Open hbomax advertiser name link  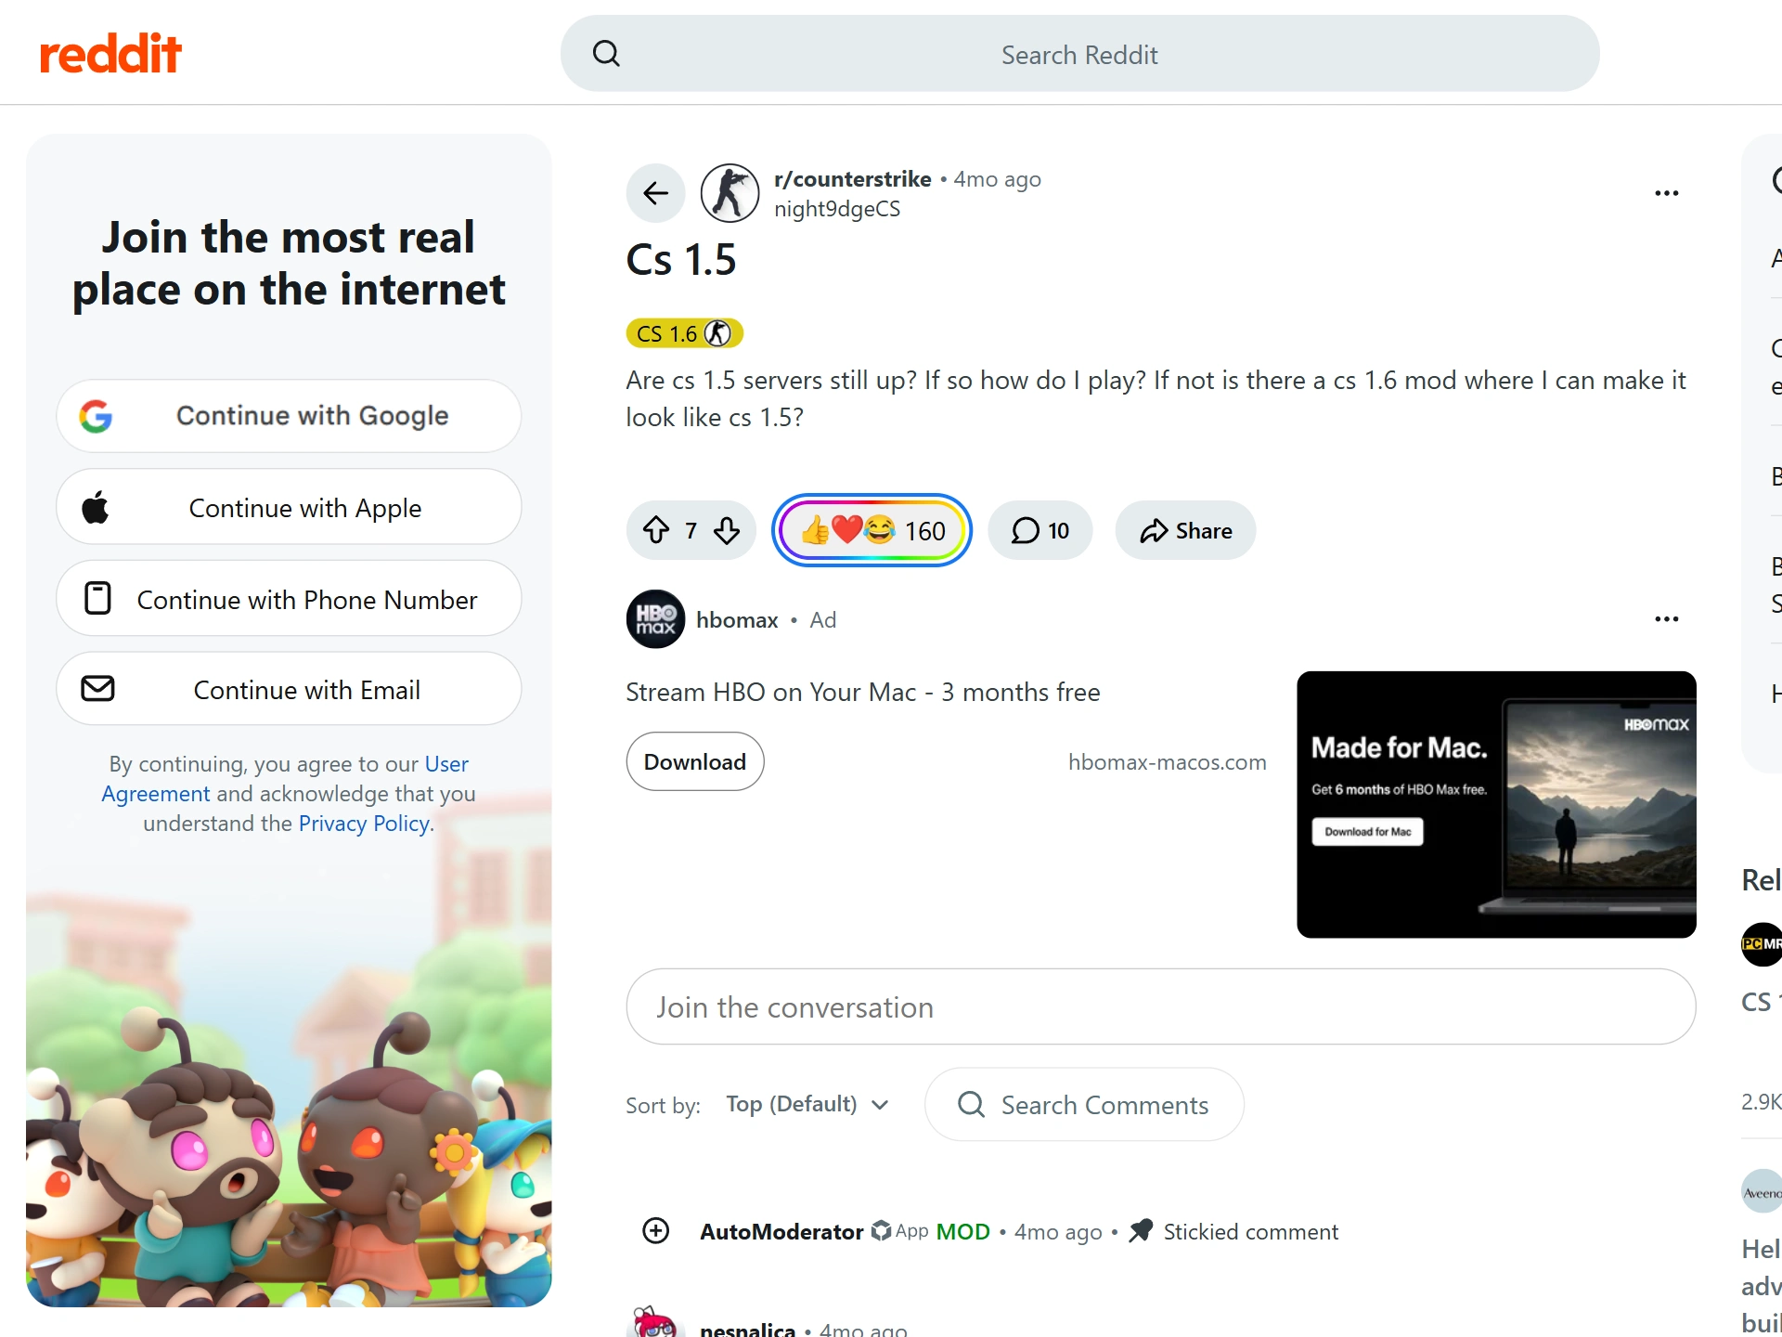737,620
